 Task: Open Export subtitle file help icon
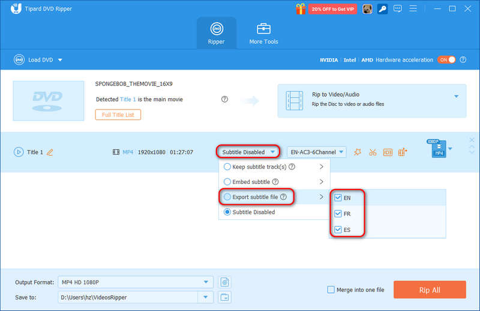coord(283,197)
